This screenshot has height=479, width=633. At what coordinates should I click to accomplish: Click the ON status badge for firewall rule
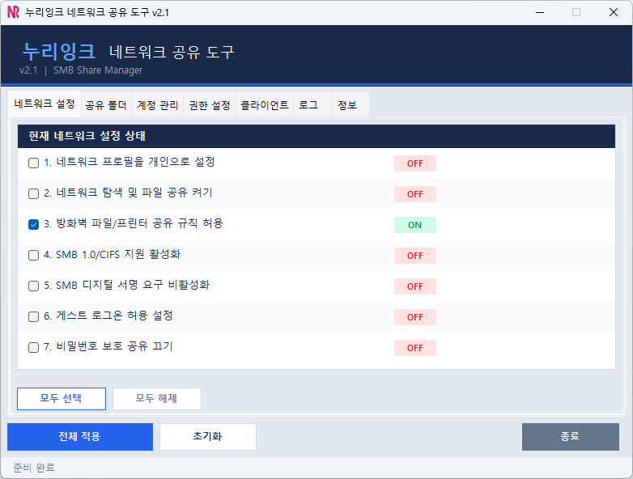[414, 225]
